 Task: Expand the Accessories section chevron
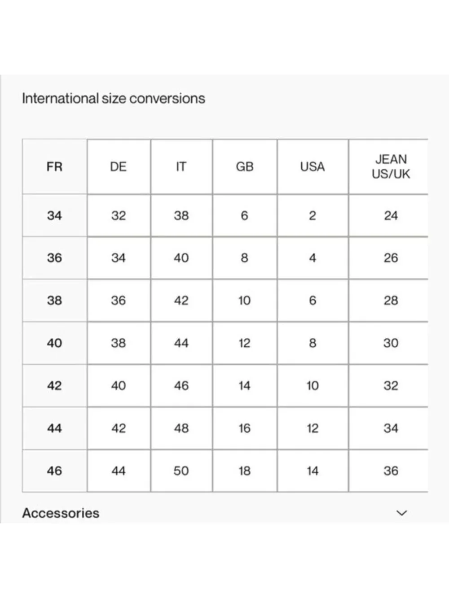(402, 513)
